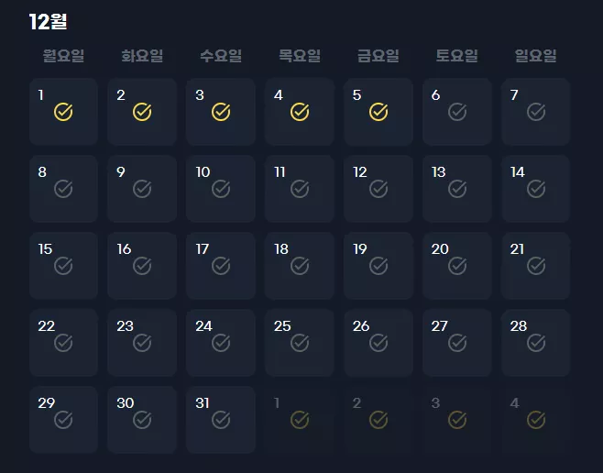The image size is (603, 473).
Task: Click the gray checkmark icon on day 25
Action: coord(300,343)
